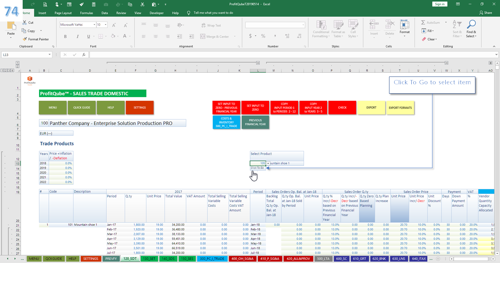
Task: Click the Percent Style icon
Action: click(263, 36)
